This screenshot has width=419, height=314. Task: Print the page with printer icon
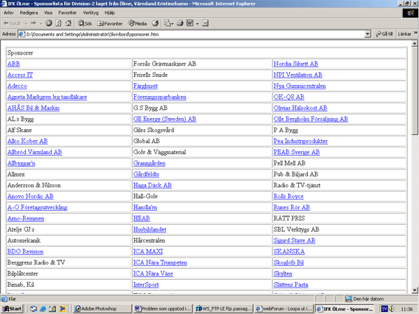180,23
